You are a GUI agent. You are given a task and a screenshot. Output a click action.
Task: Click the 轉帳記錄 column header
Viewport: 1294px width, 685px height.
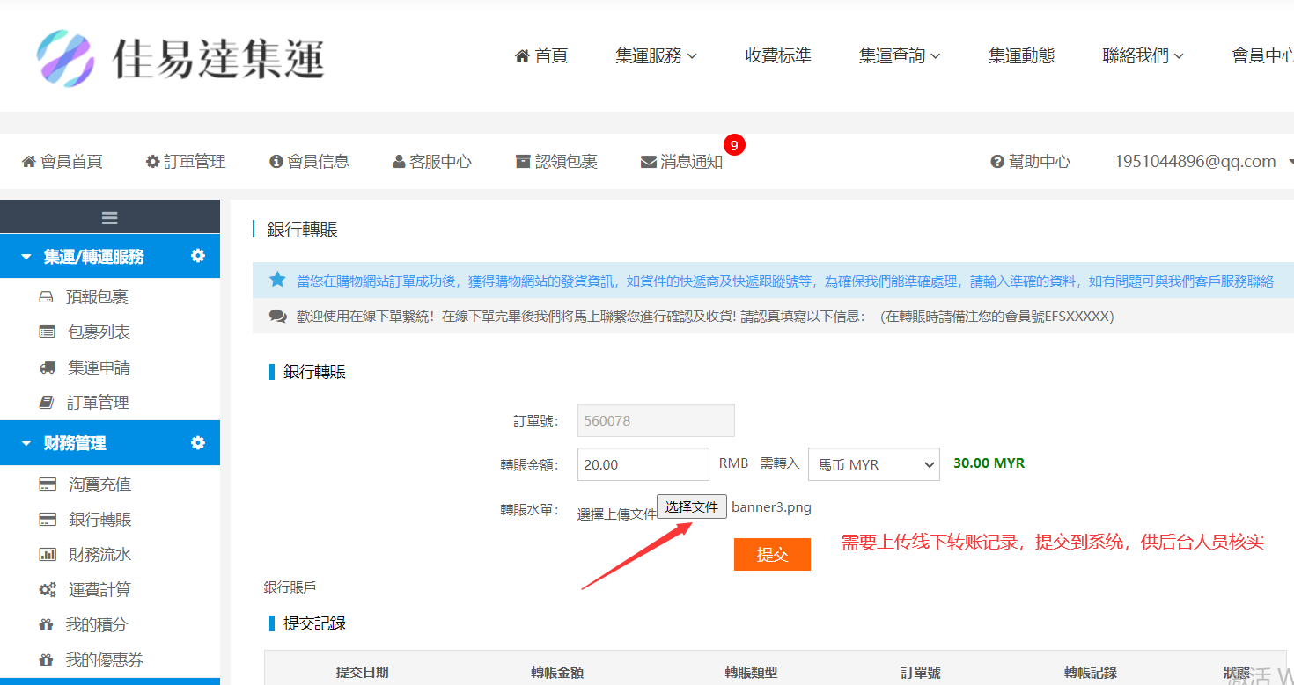point(1091,673)
